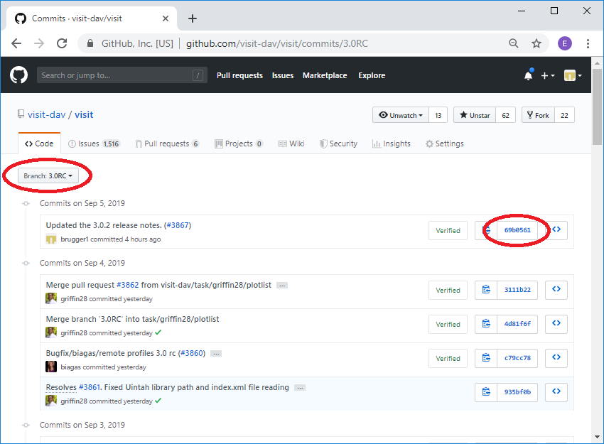The image size is (604, 444).
Task: Open the Wiki tab
Action: [291, 144]
